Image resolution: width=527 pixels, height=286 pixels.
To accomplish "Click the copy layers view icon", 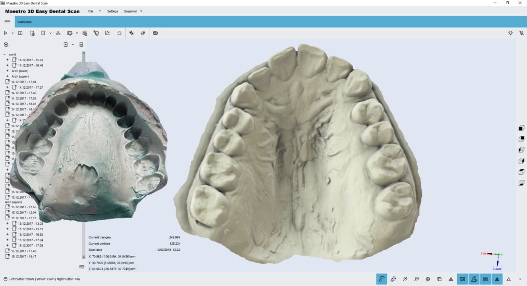I will tap(439, 279).
